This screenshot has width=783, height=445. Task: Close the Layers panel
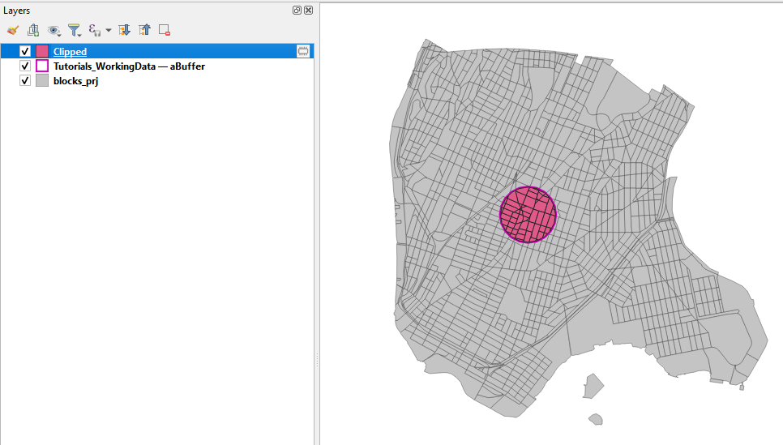click(x=309, y=10)
